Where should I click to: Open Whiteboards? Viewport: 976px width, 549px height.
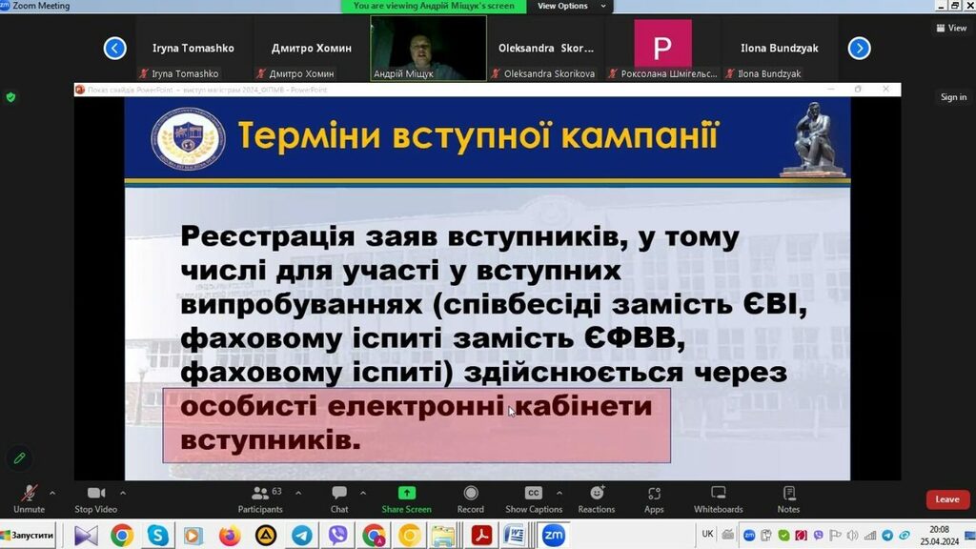[x=718, y=498]
